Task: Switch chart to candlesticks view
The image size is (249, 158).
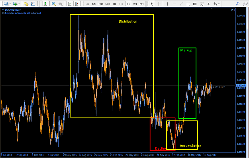Action: 45,4
